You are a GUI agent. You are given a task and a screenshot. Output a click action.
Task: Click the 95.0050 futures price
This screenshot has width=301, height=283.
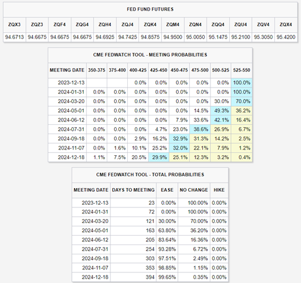195,37
